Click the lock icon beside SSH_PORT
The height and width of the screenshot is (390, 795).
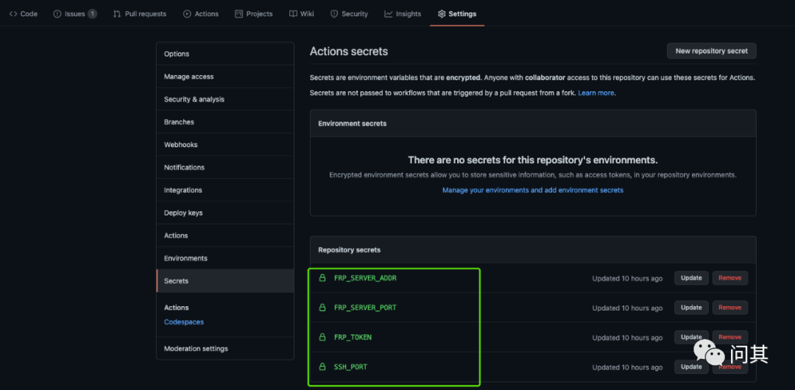(x=322, y=366)
